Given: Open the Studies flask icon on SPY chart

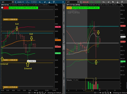Looking at the screenshot, I should click(x=118, y=2).
